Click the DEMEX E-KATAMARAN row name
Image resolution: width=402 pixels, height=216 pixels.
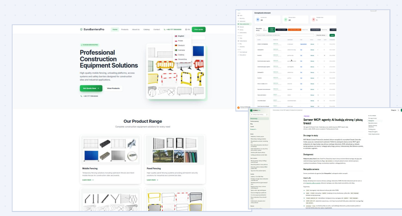(x=263, y=44)
